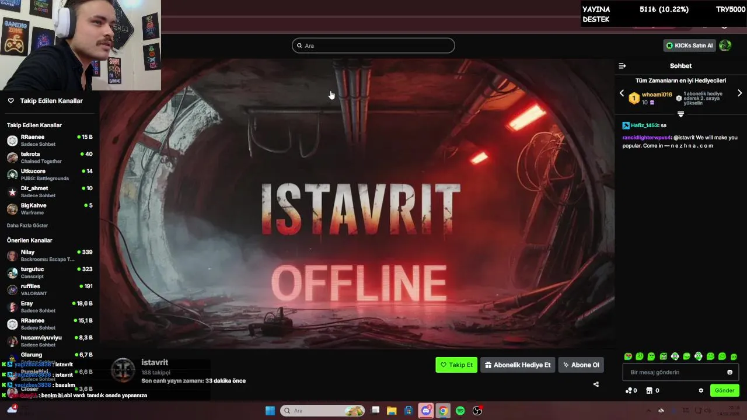Open Task View on taskbar
This screenshot has height=420, width=747.
click(375, 411)
